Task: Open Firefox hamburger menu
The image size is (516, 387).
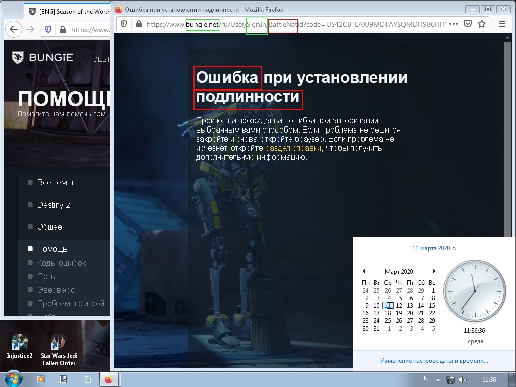Action: click(502, 24)
